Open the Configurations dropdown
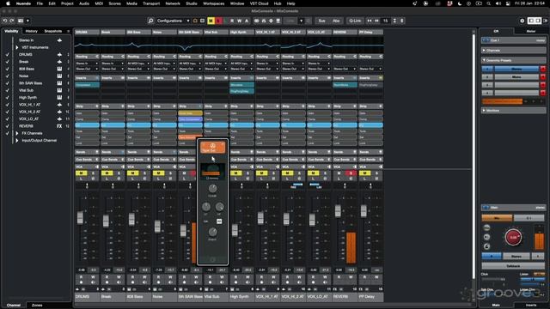550x309 pixels. 173,21
